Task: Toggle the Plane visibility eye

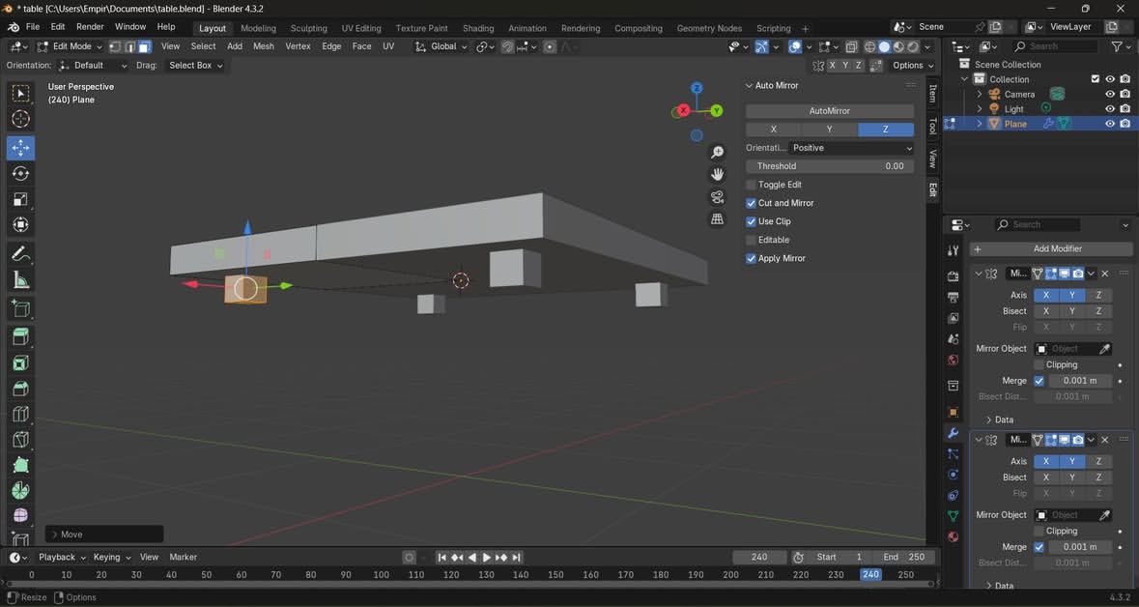Action: [x=1110, y=124]
